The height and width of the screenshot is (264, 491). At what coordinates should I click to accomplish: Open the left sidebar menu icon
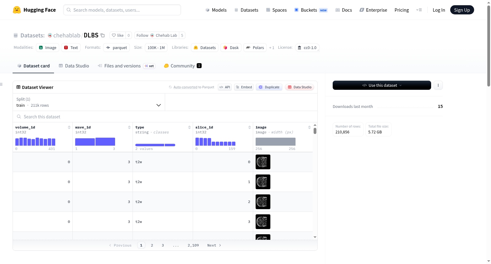1,84
